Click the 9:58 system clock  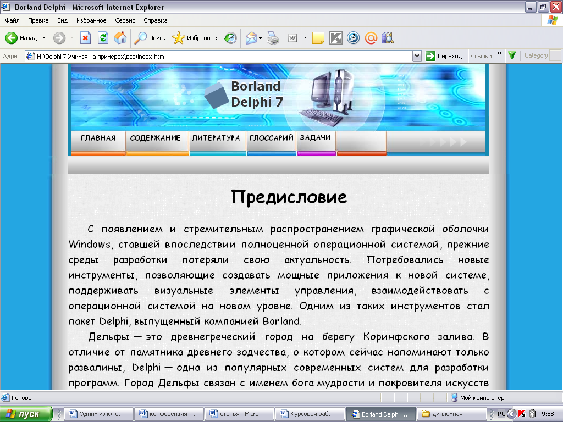(548, 414)
